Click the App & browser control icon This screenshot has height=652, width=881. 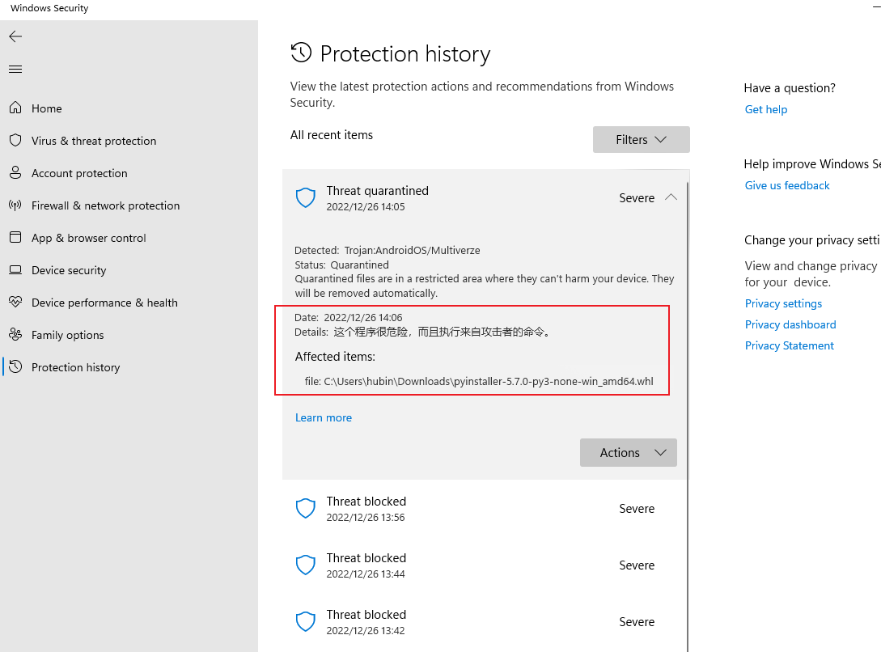coord(15,238)
